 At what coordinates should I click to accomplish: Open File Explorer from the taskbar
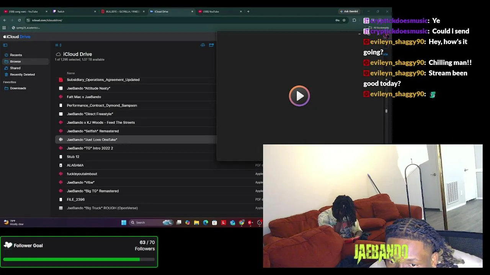pyautogui.click(x=196, y=223)
